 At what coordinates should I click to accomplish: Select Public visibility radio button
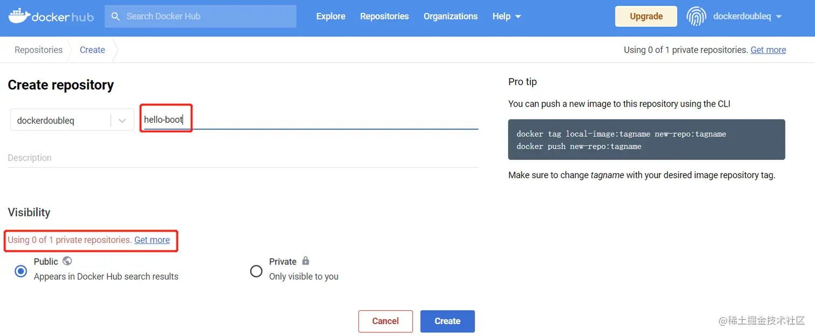pyautogui.click(x=21, y=271)
